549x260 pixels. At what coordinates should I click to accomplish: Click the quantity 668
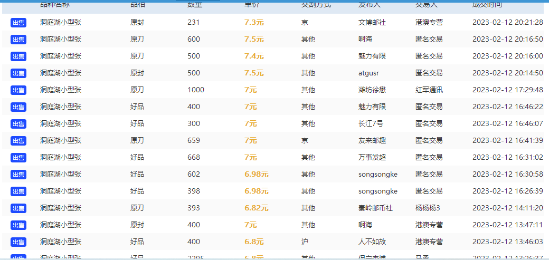pos(194,157)
